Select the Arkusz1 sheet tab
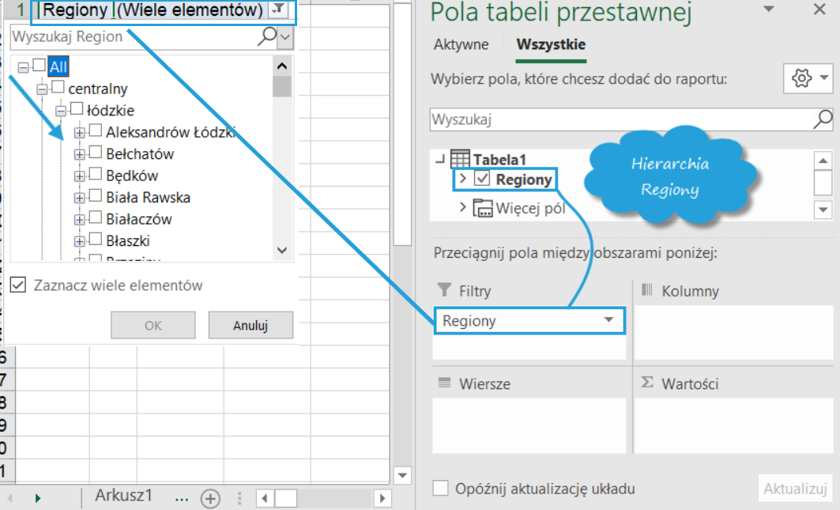 click(123, 496)
